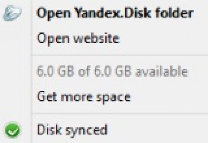Choose Get more space
This screenshot has height=143, width=208.
pyautogui.click(x=84, y=96)
